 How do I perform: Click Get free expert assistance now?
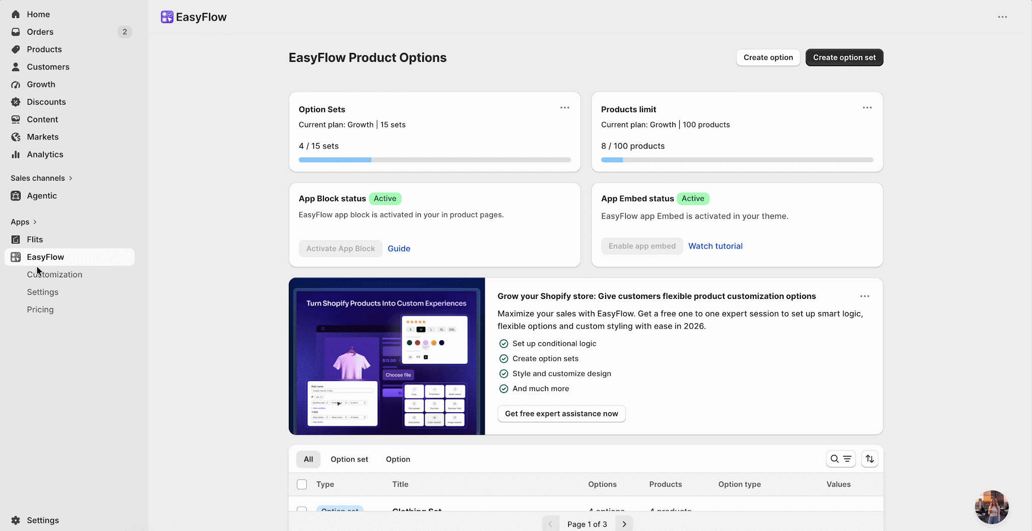coord(561,414)
